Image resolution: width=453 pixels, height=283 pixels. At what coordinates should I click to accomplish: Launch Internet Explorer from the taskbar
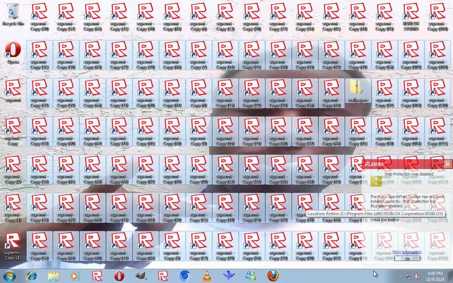pyautogui.click(x=32, y=276)
